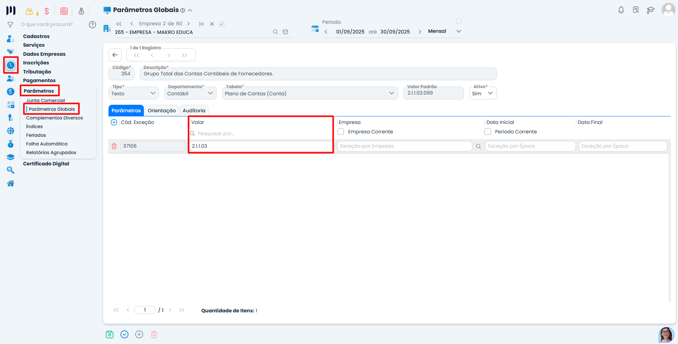Open the Auditoria tab
The height and width of the screenshot is (344, 678).
click(194, 110)
